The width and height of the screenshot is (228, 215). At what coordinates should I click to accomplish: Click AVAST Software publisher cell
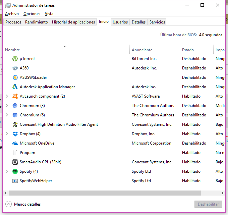(146, 96)
